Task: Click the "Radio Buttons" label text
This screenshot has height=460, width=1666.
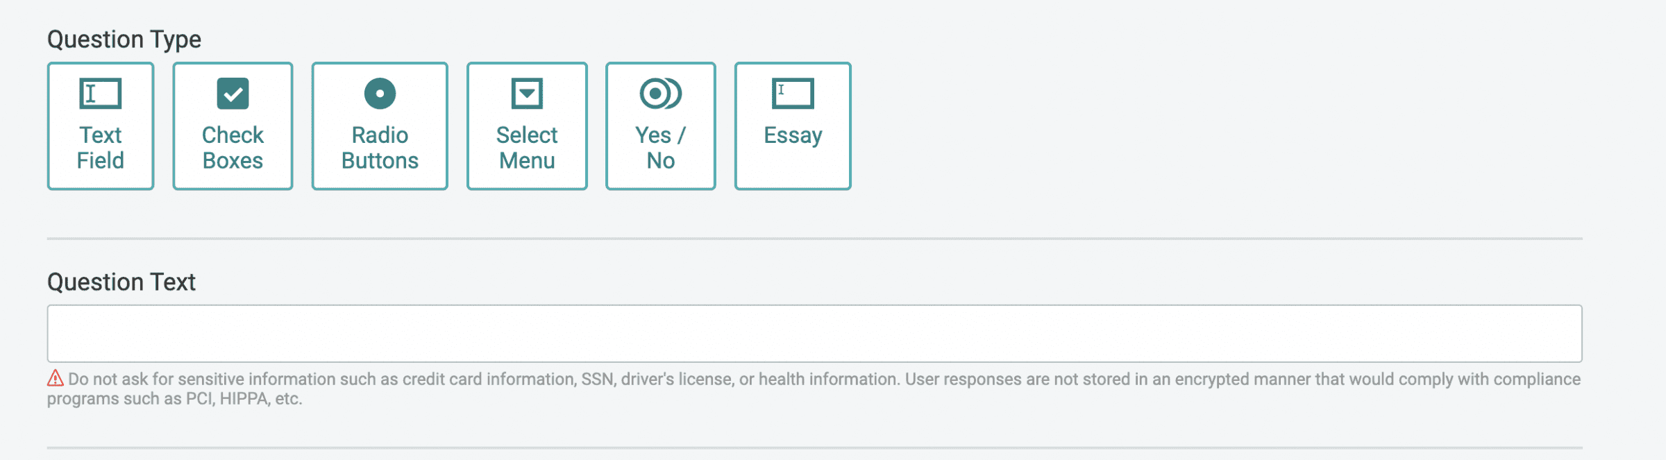Action: point(380,148)
